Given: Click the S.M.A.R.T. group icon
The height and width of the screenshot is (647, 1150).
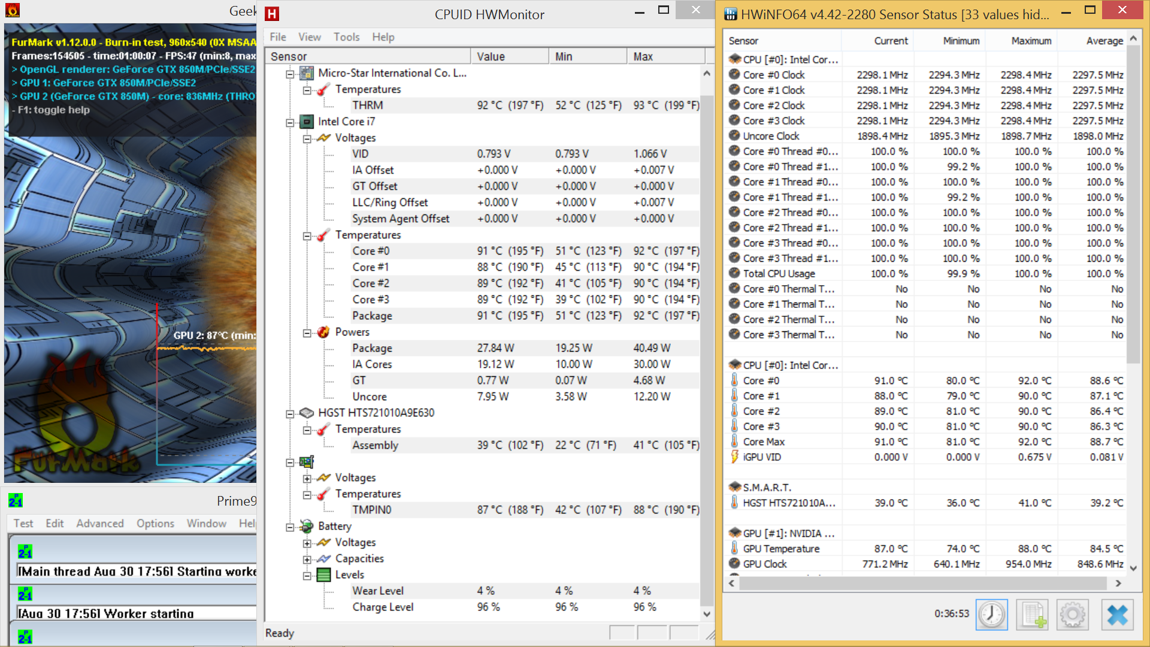Looking at the screenshot, I should click(735, 487).
